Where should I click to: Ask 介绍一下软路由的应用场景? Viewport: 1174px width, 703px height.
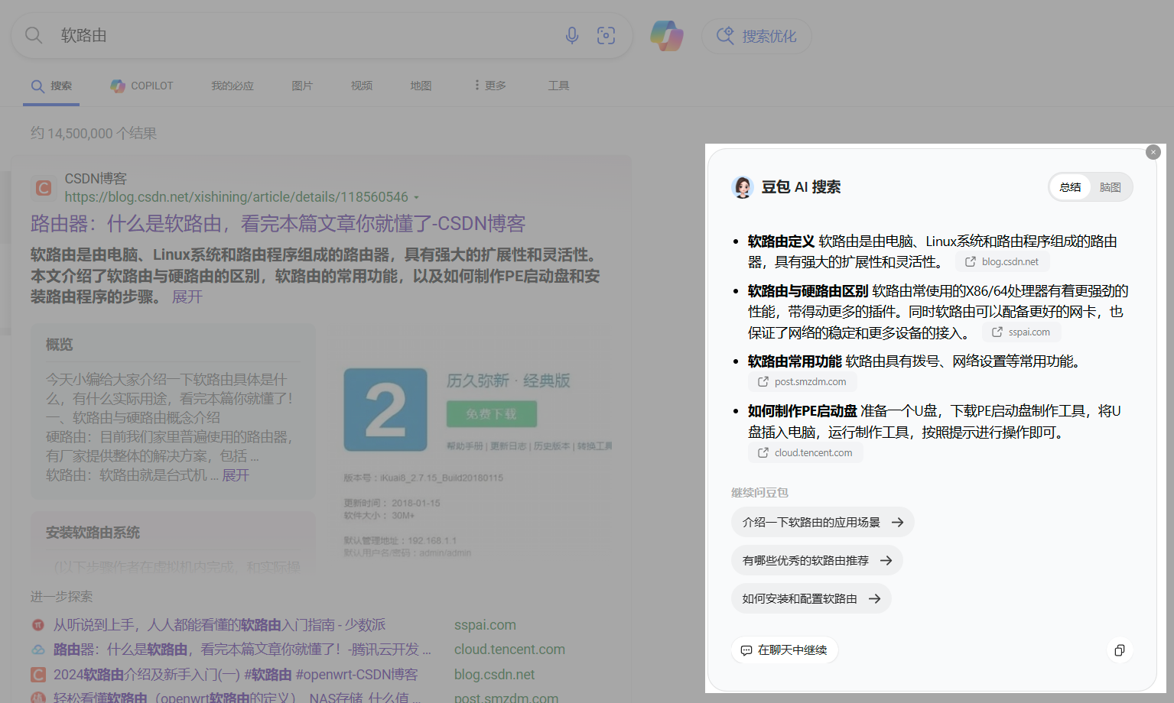click(x=823, y=523)
